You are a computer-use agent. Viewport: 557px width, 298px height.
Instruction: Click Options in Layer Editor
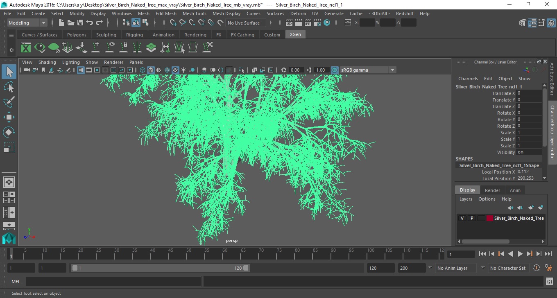click(487, 199)
